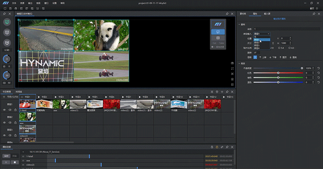Open the 供应输入 dropdown showing 图层1
Image resolution: width=323 pixels, height=169 pixels.
click(x=263, y=34)
